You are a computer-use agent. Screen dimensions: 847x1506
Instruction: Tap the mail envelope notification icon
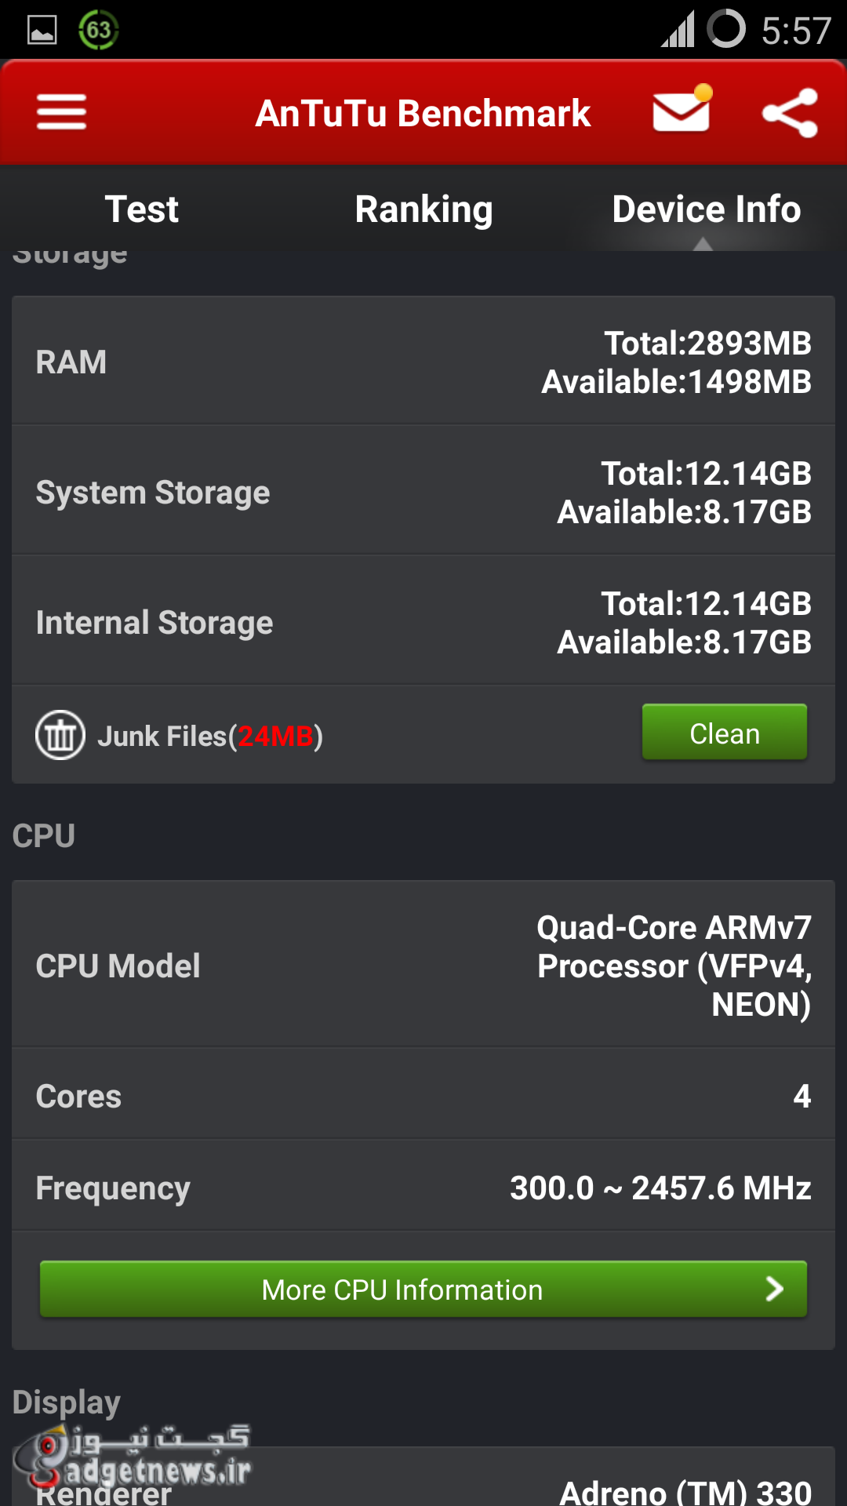coord(682,111)
